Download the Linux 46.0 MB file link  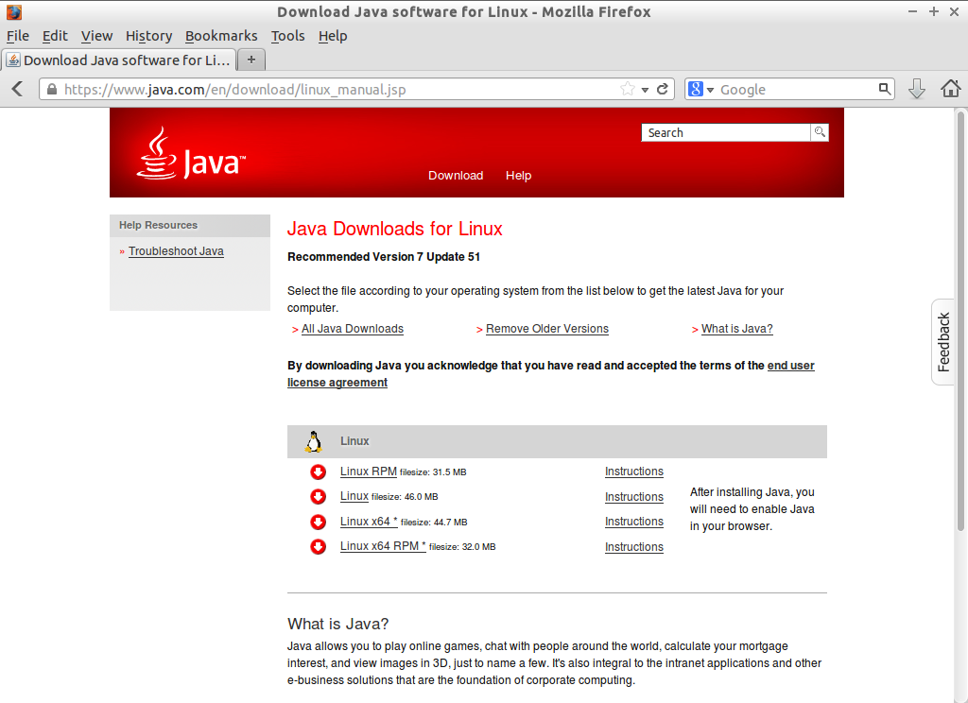[x=354, y=496]
